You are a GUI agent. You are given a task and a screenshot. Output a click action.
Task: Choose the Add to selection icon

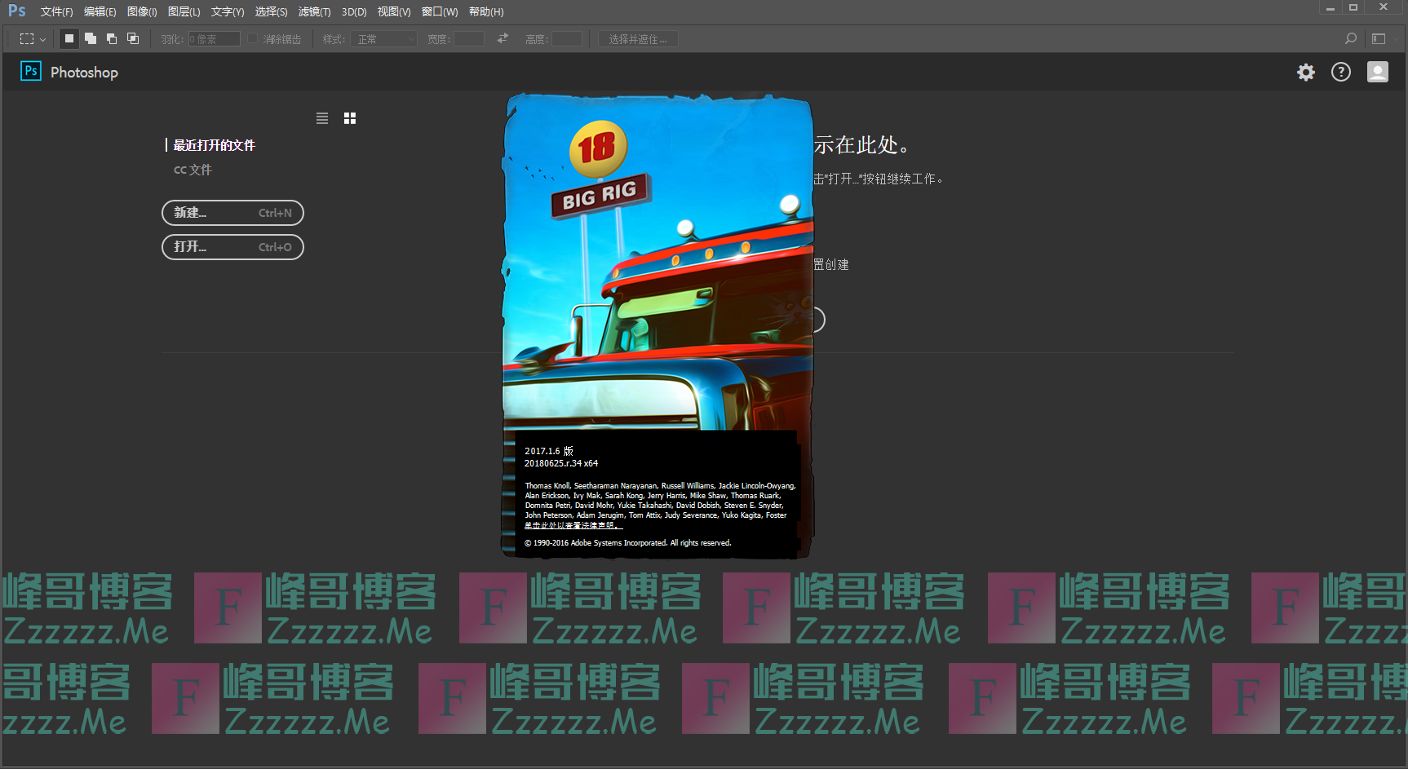click(91, 38)
